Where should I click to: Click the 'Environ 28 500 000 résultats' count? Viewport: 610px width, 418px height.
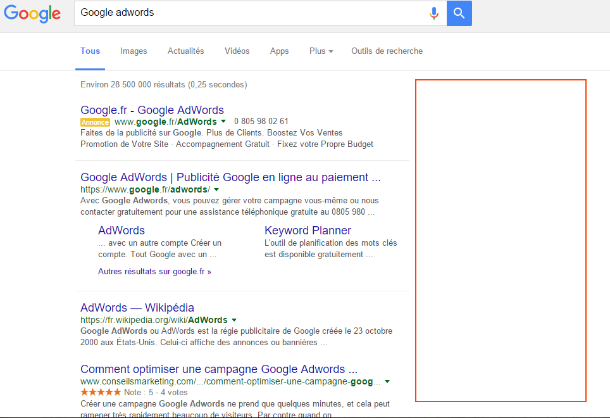click(x=164, y=84)
